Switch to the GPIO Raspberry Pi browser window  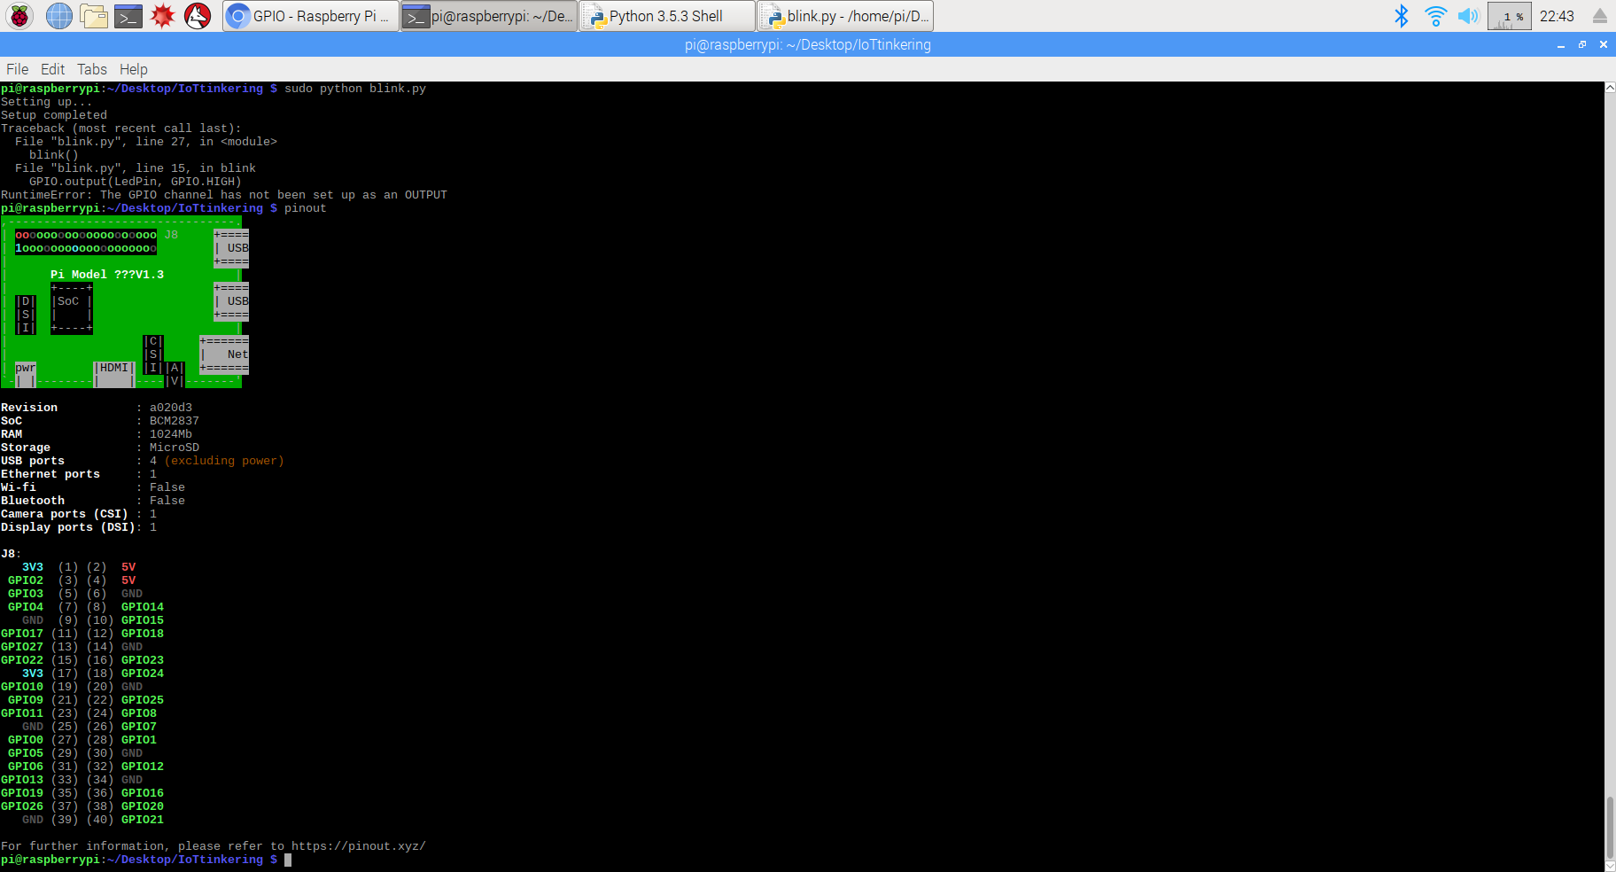pyautogui.click(x=310, y=15)
